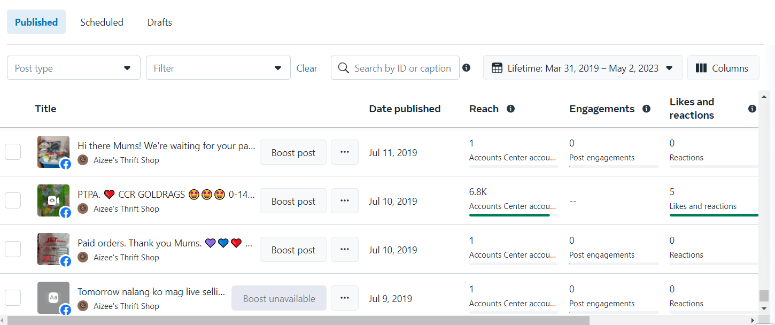Viewport: 775px width, 325px height.
Task: Open the Lifetime date range dropdown
Action: point(583,68)
